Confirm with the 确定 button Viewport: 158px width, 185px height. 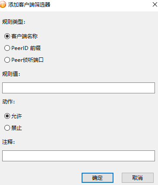coord(97,178)
